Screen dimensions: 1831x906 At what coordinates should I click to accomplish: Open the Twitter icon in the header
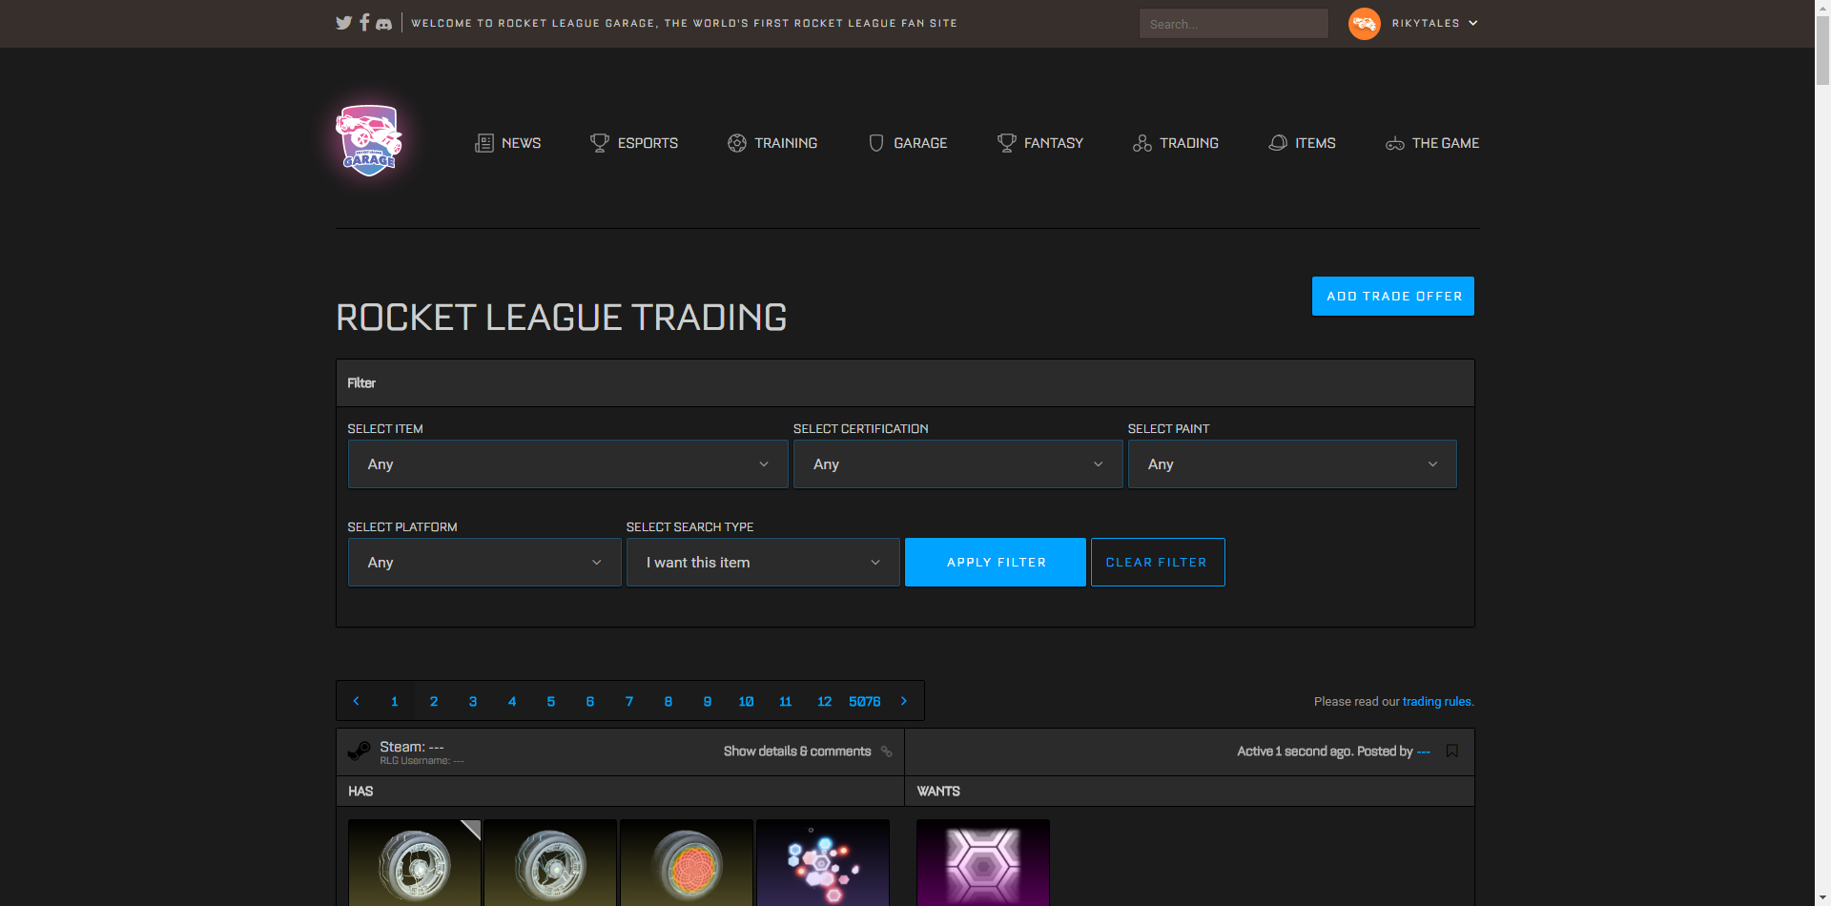coord(343,23)
